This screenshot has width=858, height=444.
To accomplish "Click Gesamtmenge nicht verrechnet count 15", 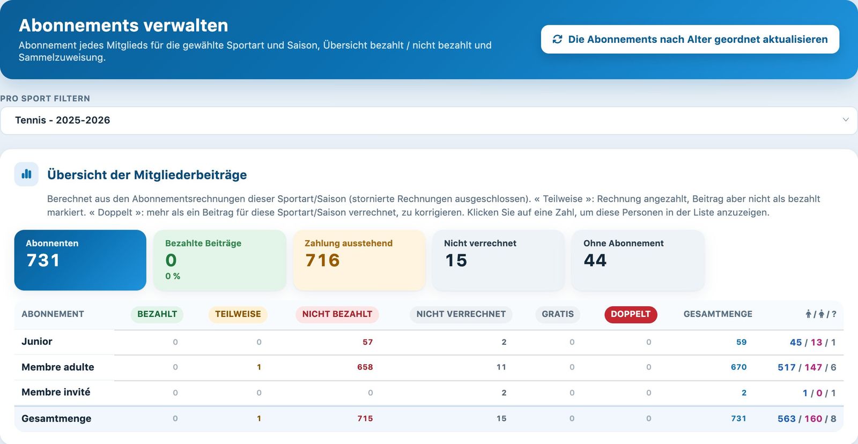I will point(501,419).
